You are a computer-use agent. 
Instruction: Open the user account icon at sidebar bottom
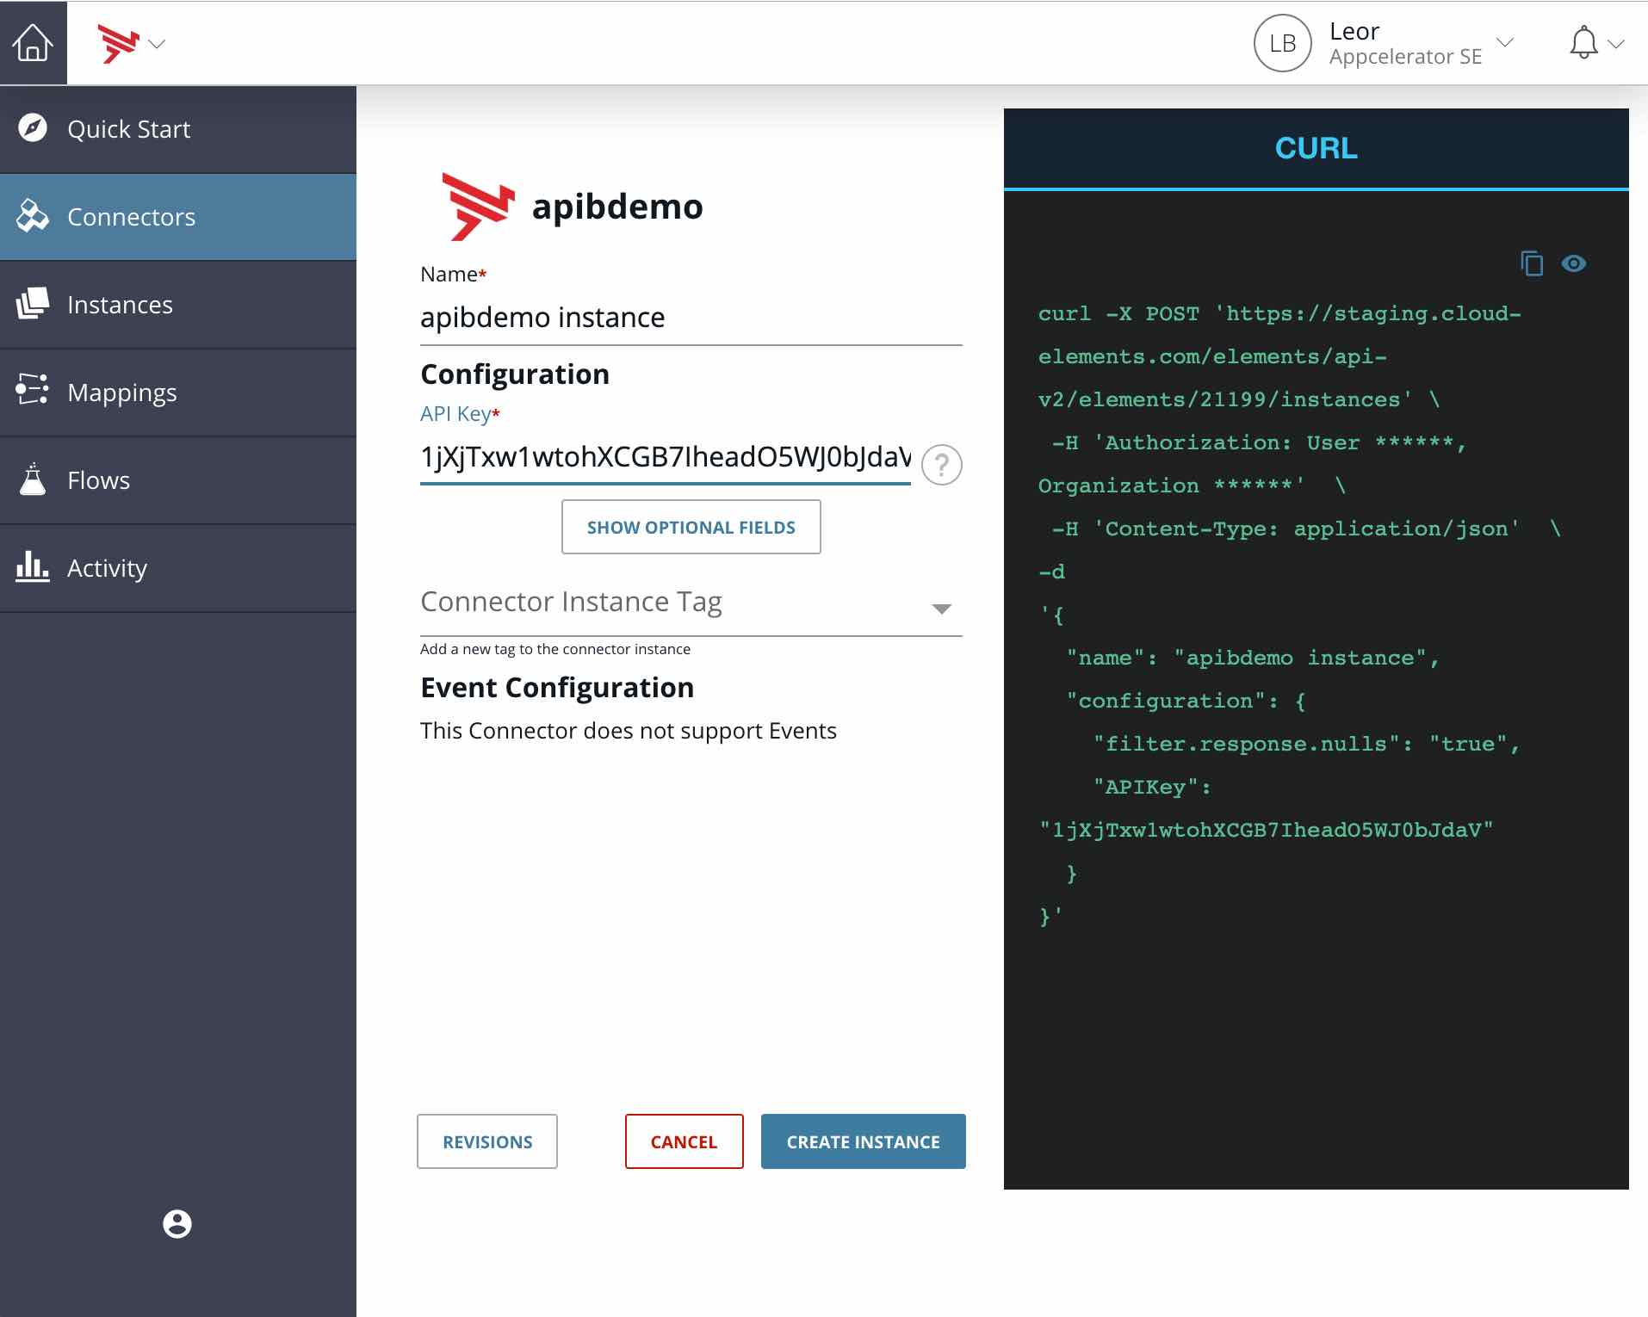tap(177, 1223)
